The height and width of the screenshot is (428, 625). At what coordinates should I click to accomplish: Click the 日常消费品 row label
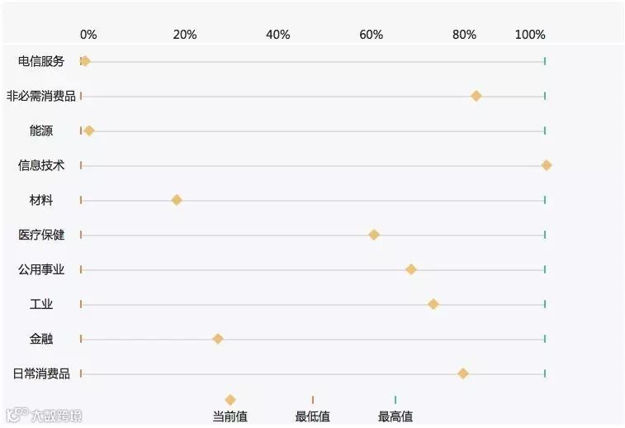click(x=41, y=373)
